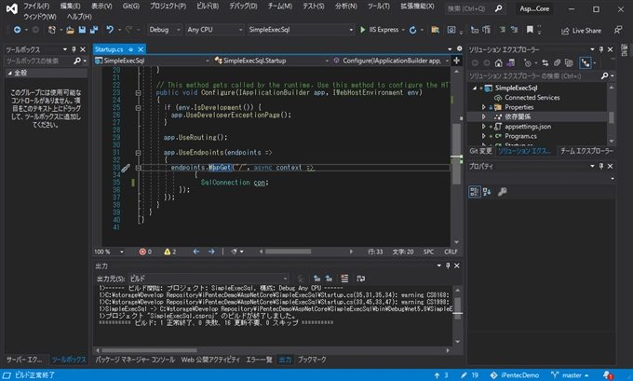Click the editor horizontal scrollbar thumb
This screenshot has width=633, height=381.
[288, 252]
